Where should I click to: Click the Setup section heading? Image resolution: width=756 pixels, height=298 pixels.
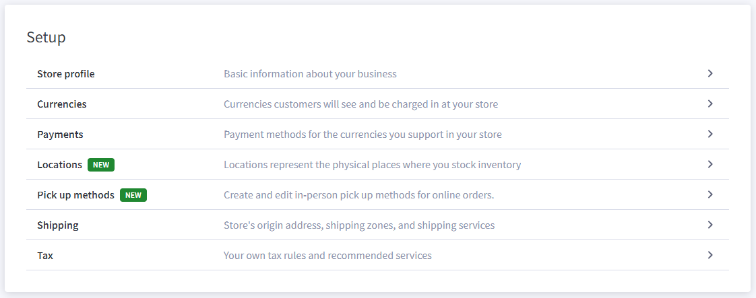pos(46,37)
